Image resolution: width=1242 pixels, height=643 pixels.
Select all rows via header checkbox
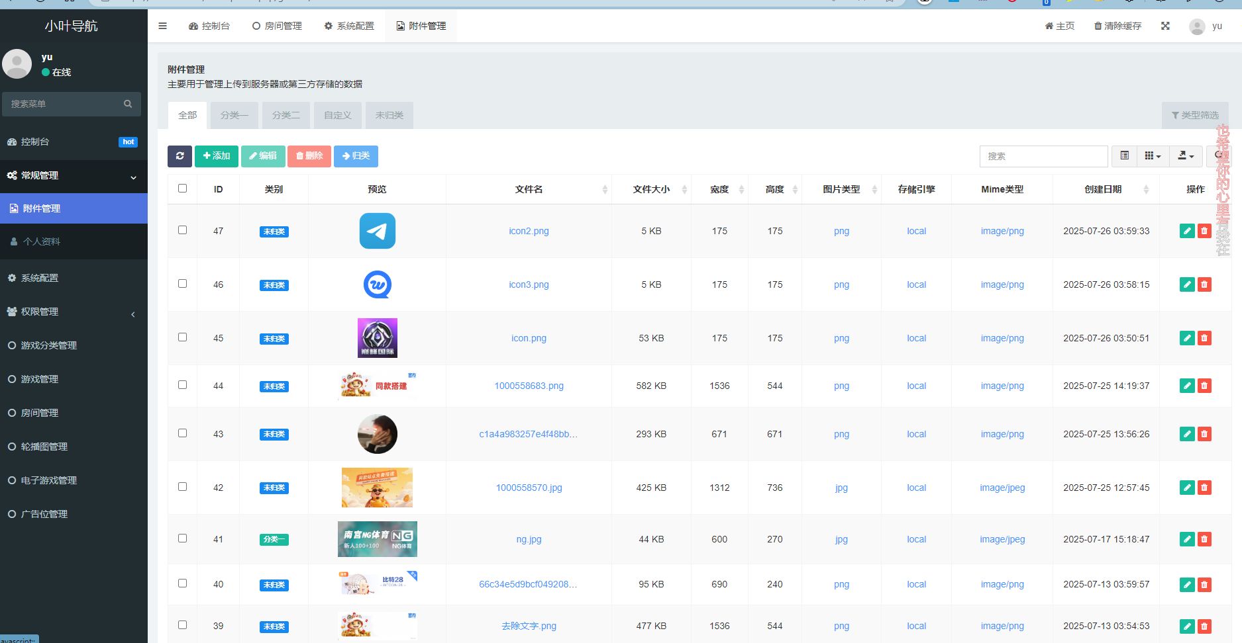[x=182, y=188]
